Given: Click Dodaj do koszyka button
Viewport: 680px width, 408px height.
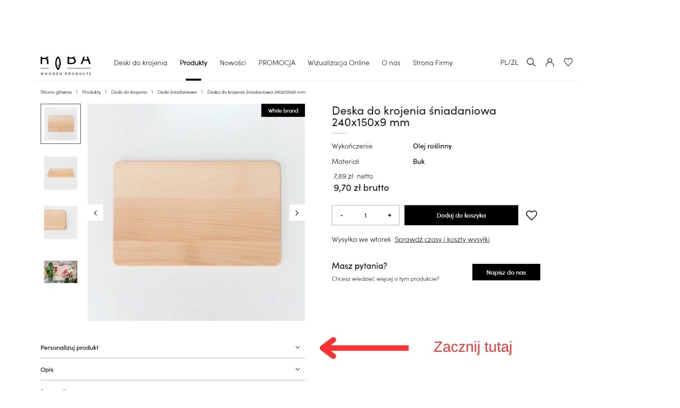Looking at the screenshot, I should 461,215.
